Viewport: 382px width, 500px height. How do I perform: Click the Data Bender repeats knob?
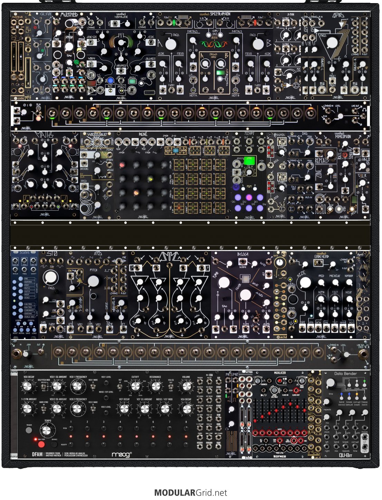(327, 402)
